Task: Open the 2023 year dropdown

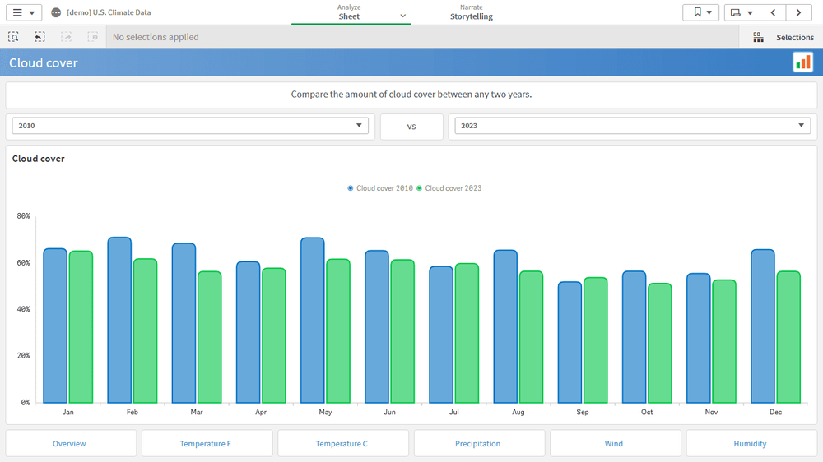Action: (629, 126)
